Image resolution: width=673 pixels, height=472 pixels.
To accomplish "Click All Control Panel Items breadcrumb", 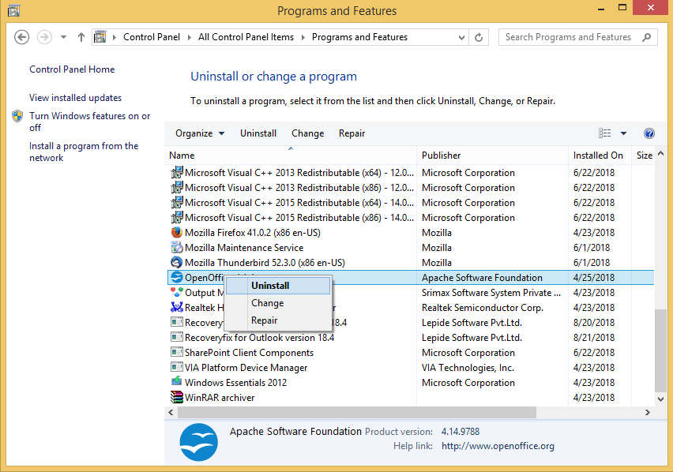I will [246, 37].
